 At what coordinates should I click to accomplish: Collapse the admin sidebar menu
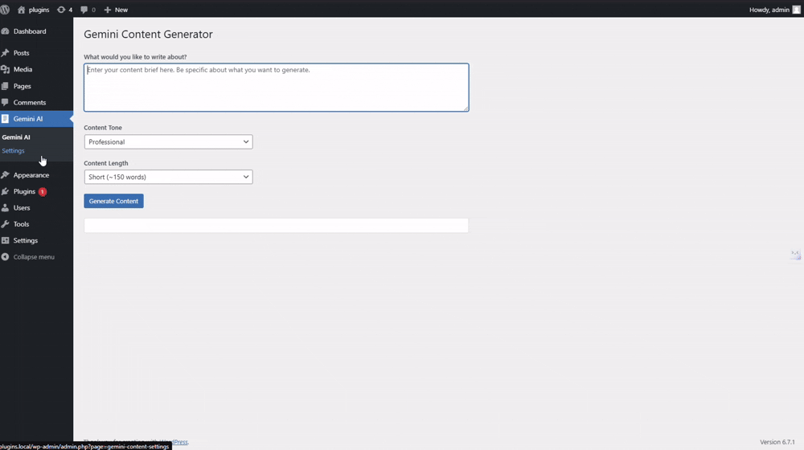(x=33, y=257)
